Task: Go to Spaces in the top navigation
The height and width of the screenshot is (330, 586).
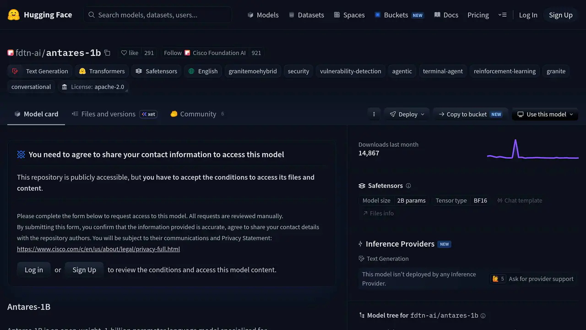Action: (349, 15)
